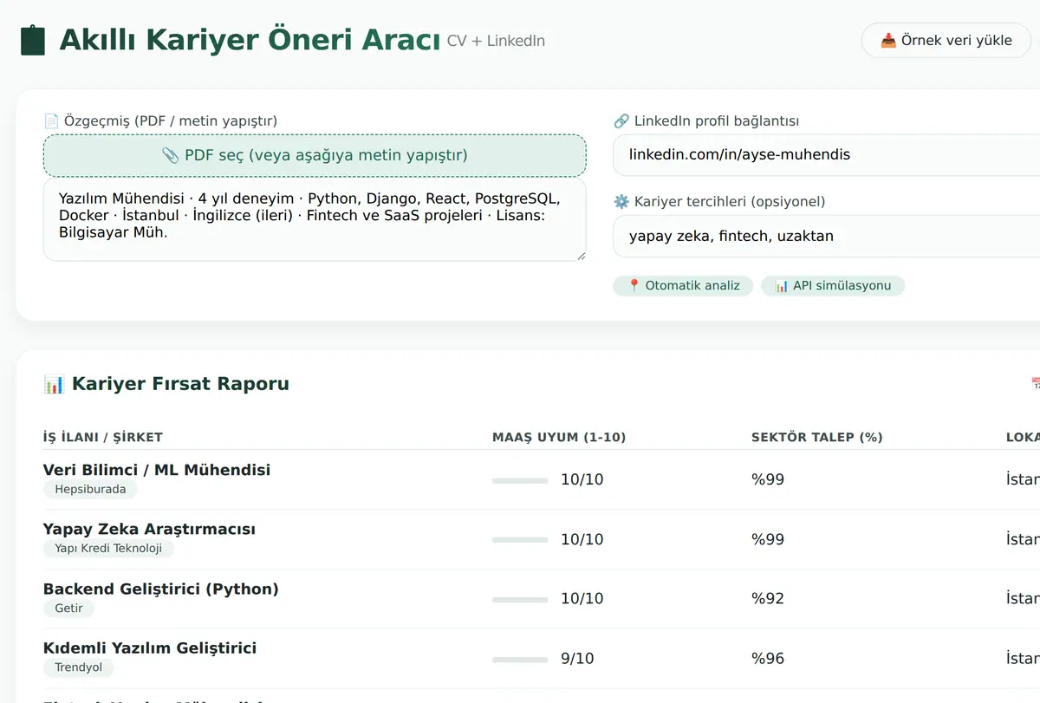
Task: Click the Kariyer Fırsat Raporu heading
Action: click(x=180, y=384)
